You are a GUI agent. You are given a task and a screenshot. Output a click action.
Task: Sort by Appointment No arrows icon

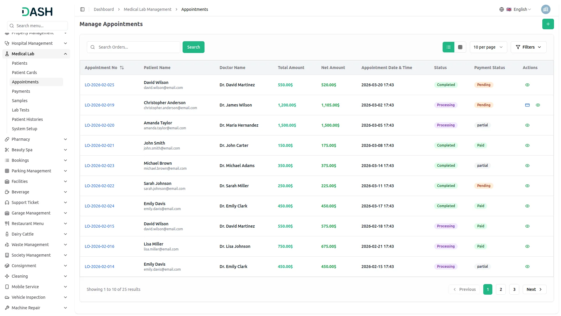click(122, 68)
